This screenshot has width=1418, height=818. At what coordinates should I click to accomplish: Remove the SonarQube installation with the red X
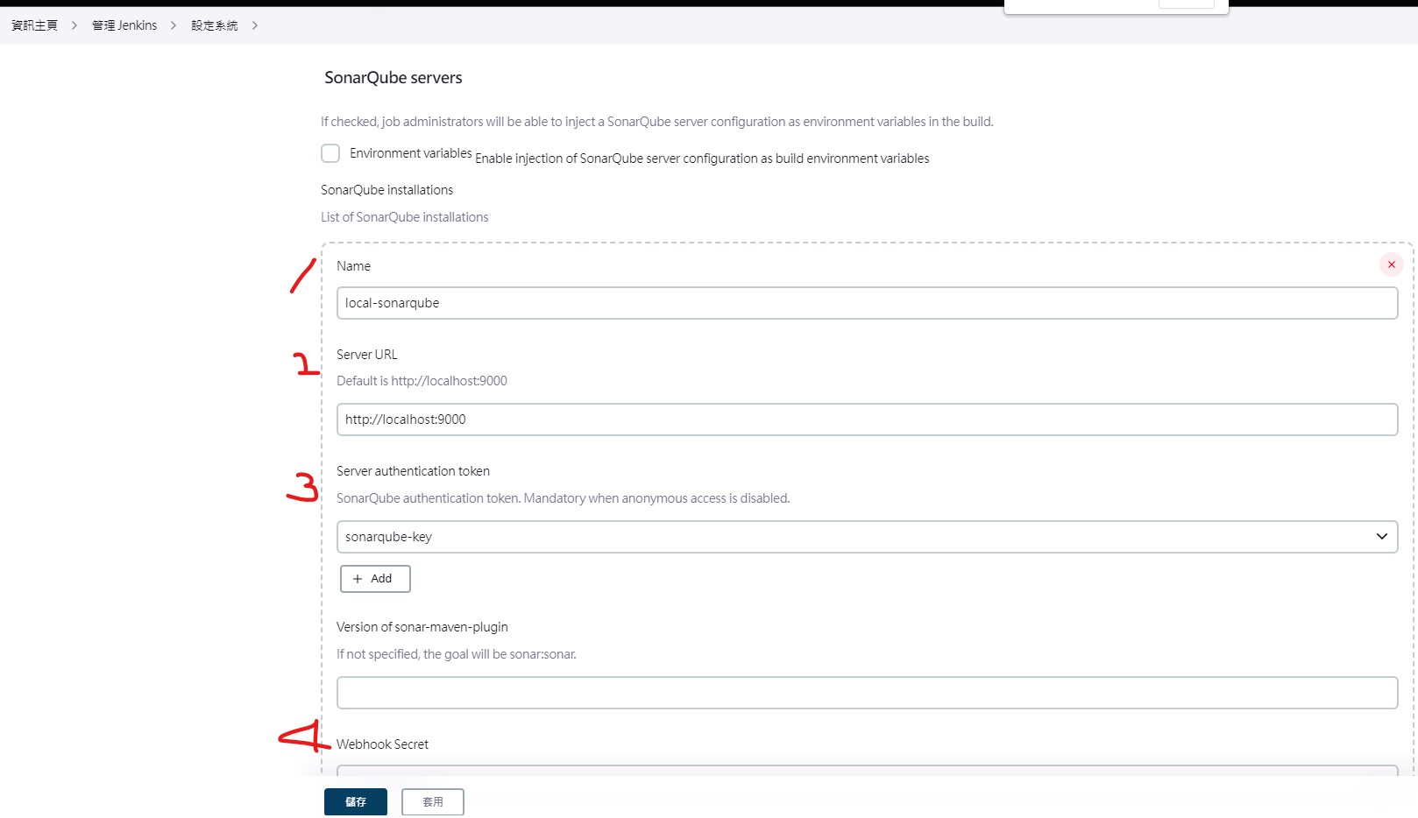click(1391, 264)
